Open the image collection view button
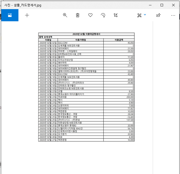The width and height of the screenshot is (180, 174). [10, 15]
